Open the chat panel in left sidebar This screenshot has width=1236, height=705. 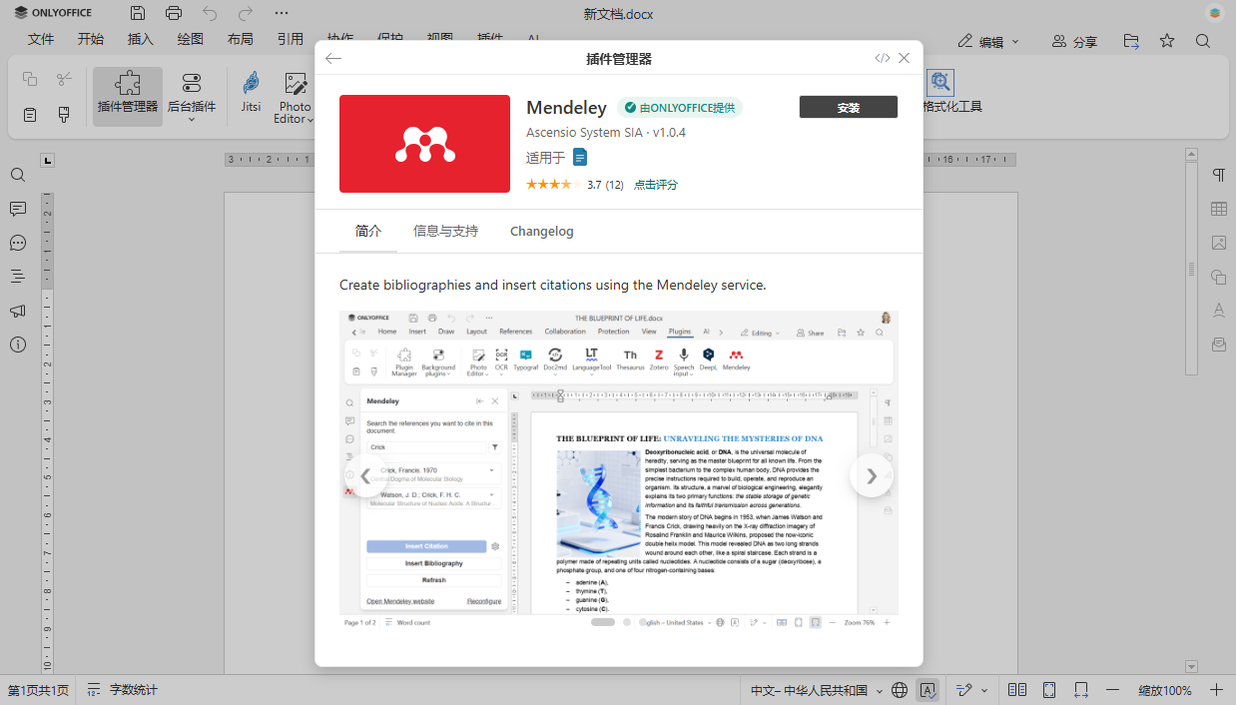tap(18, 243)
